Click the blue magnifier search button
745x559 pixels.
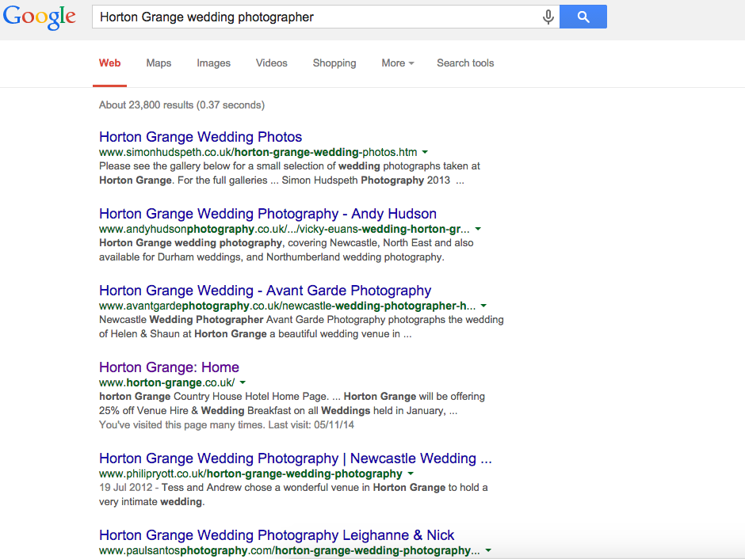(583, 17)
